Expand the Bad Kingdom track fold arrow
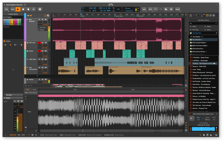Viewport: 223px width, 141px height. (27, 20)
